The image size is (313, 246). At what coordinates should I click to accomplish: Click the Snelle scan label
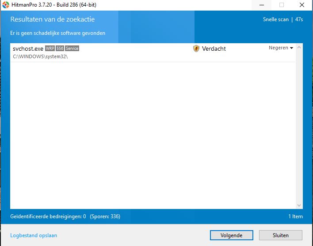pyautogui.click(x=276, y=19)
